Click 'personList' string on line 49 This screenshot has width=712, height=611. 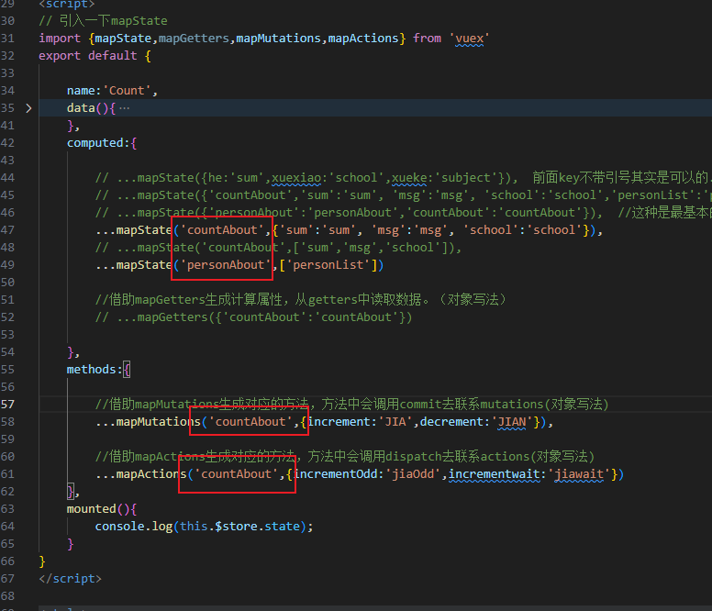tap(328, 265)
